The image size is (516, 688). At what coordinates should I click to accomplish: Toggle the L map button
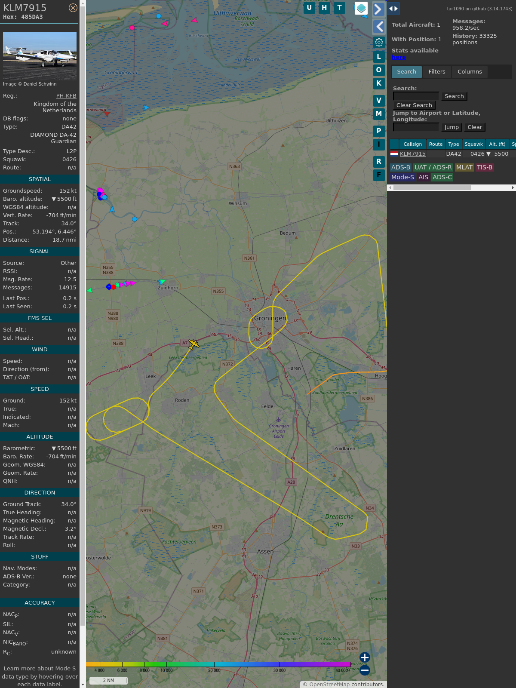click(x=379, y=56)
